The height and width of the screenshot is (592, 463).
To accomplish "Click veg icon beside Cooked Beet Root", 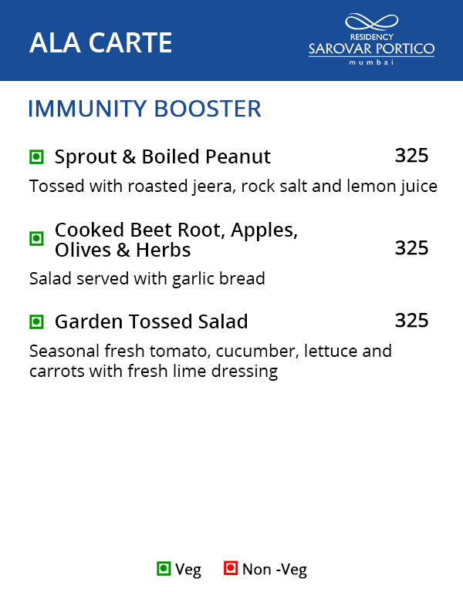I will [36, 239].
